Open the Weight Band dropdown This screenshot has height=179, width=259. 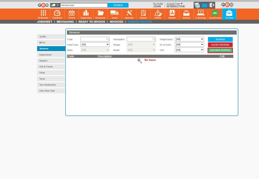pos(189,39)
